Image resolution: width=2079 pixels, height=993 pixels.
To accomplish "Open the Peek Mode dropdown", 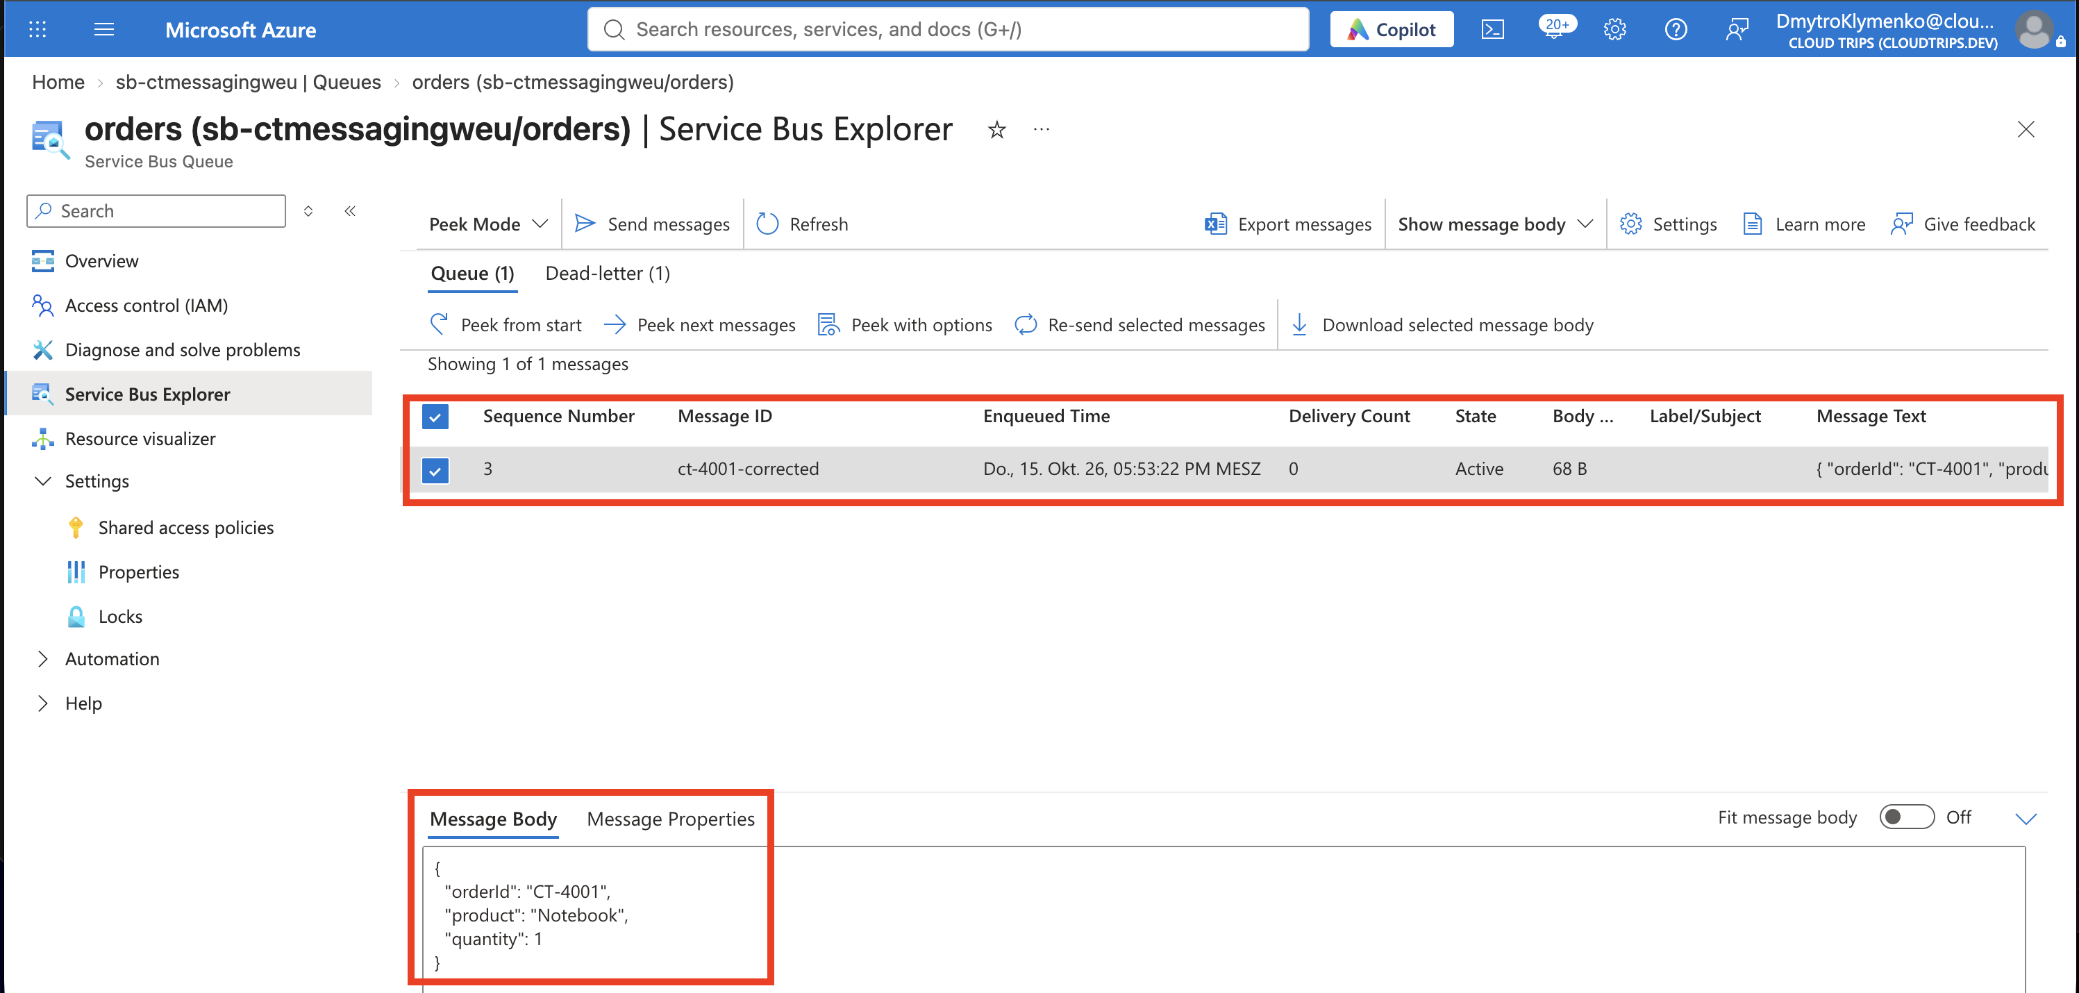I will click(488, 224).
